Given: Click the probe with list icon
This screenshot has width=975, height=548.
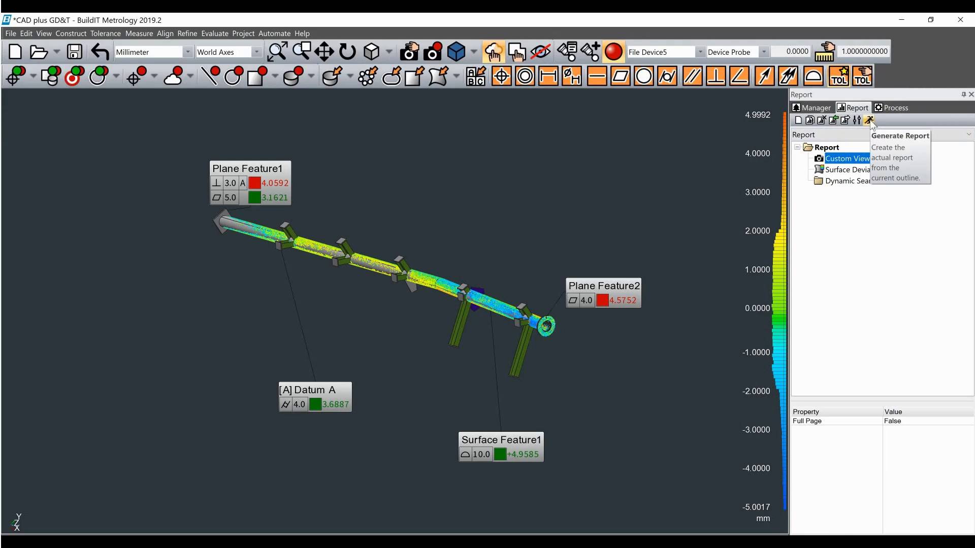Looking at the screenshot, I should click(x=567, y=52).
